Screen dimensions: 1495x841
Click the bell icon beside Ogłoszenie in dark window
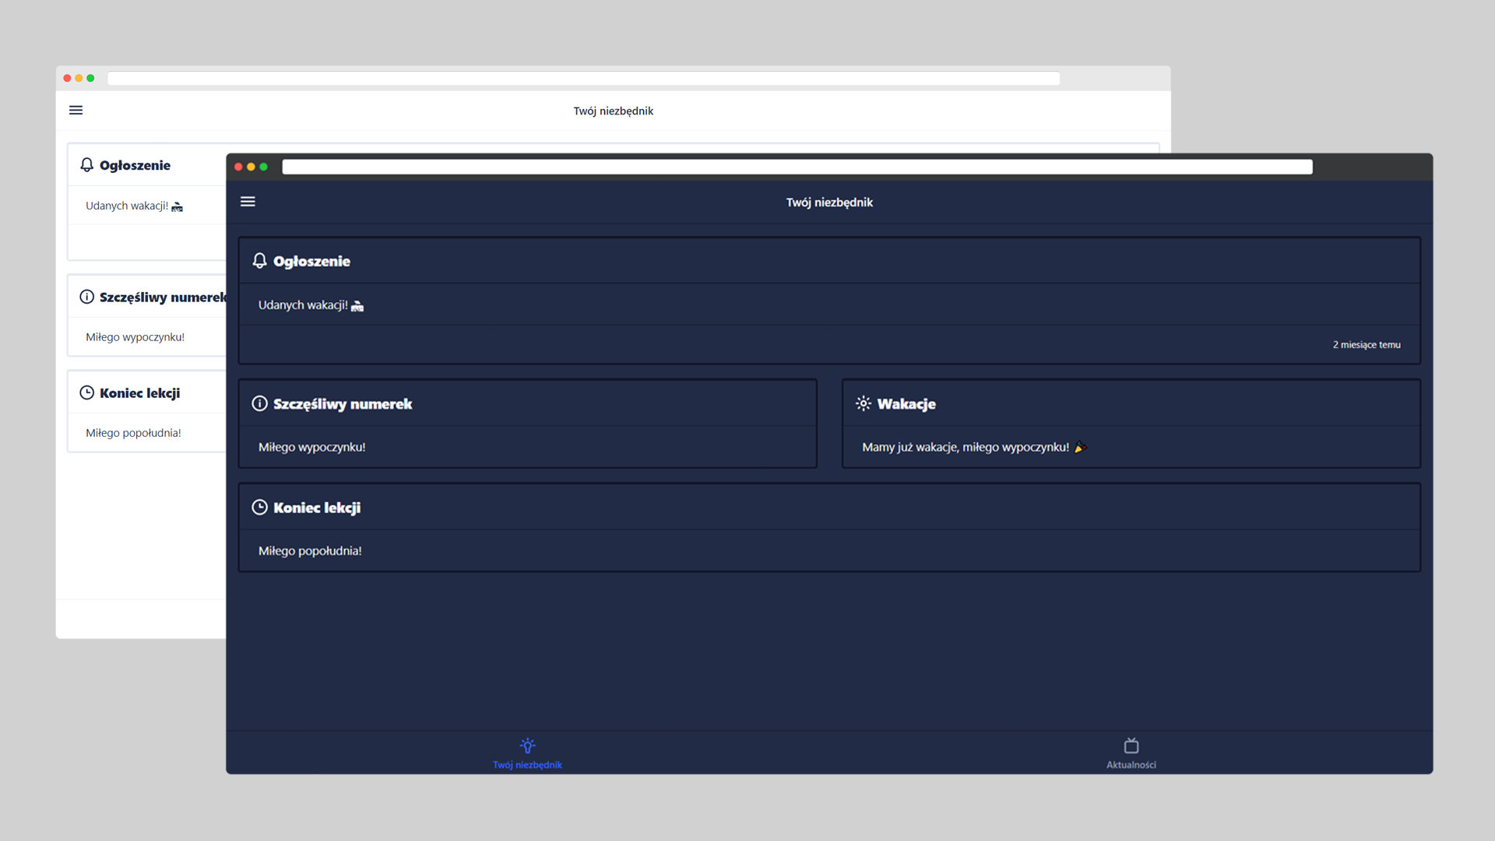pos(259,261)
